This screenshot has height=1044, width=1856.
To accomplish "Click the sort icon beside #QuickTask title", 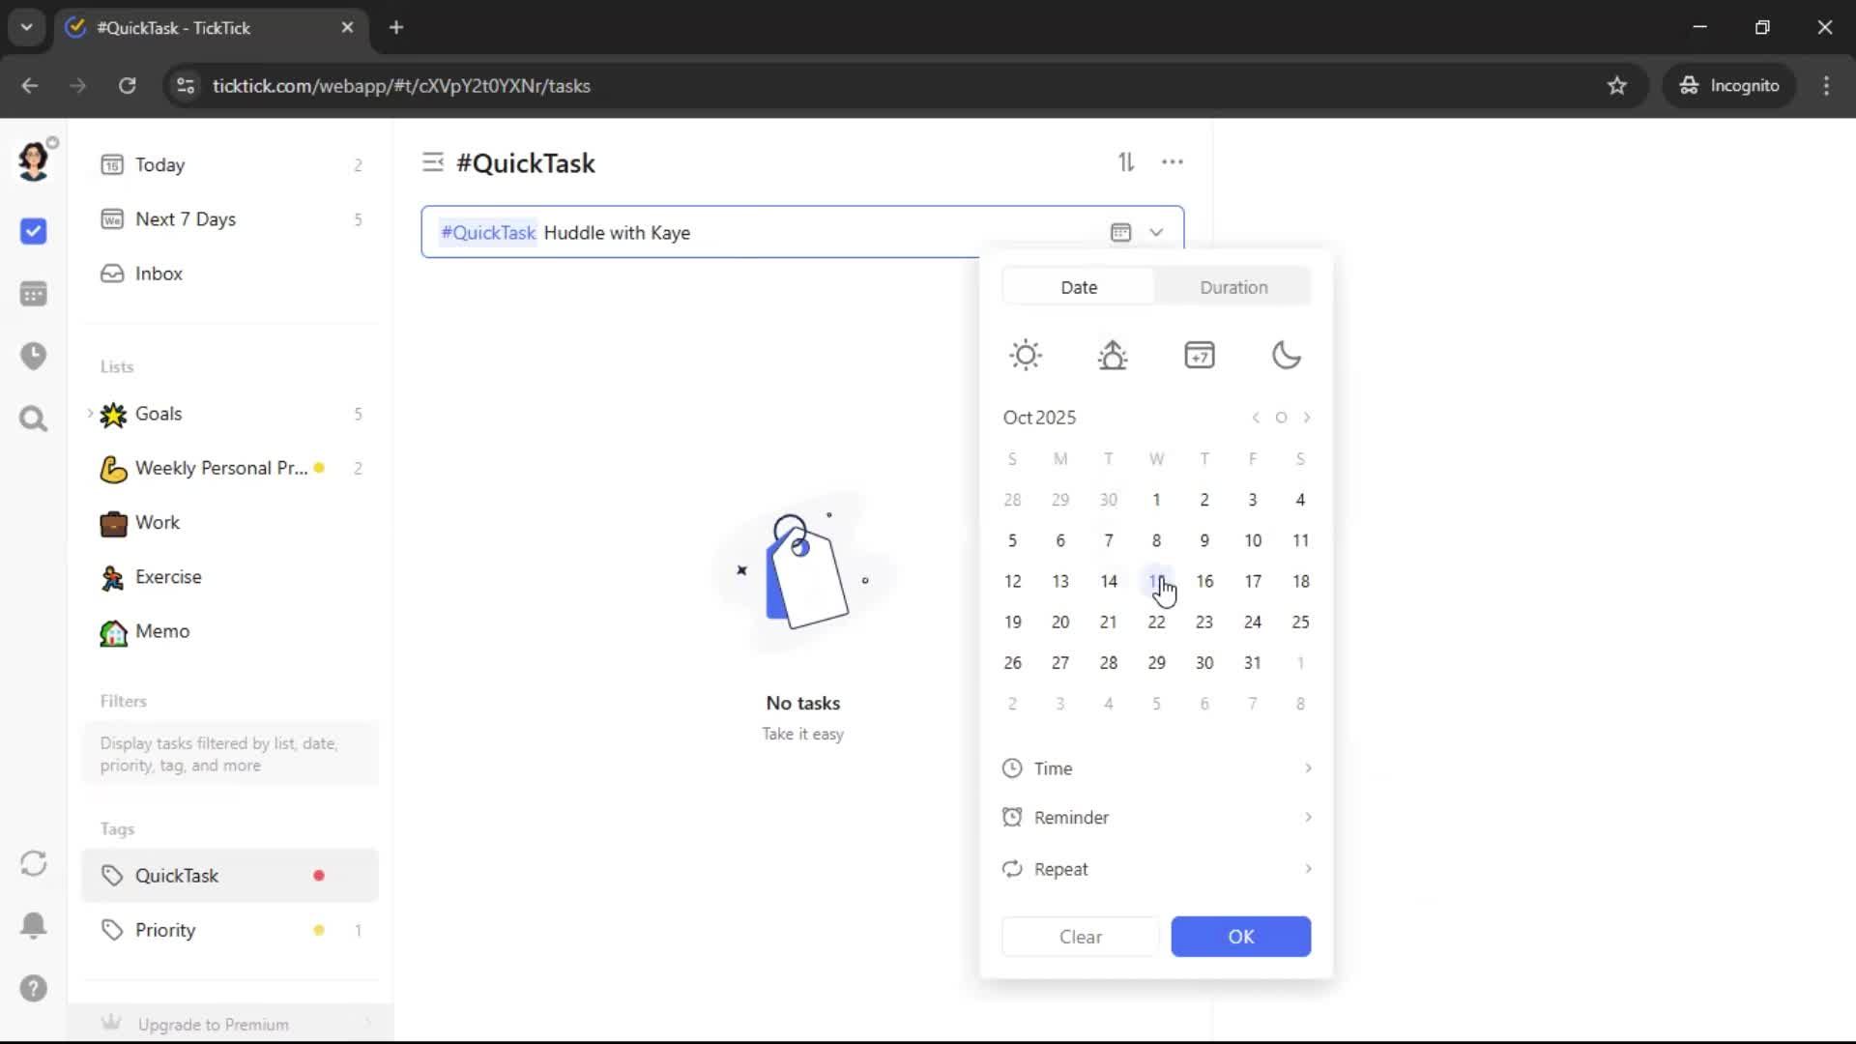I will pyautogui.click(x=1126, y=162).
